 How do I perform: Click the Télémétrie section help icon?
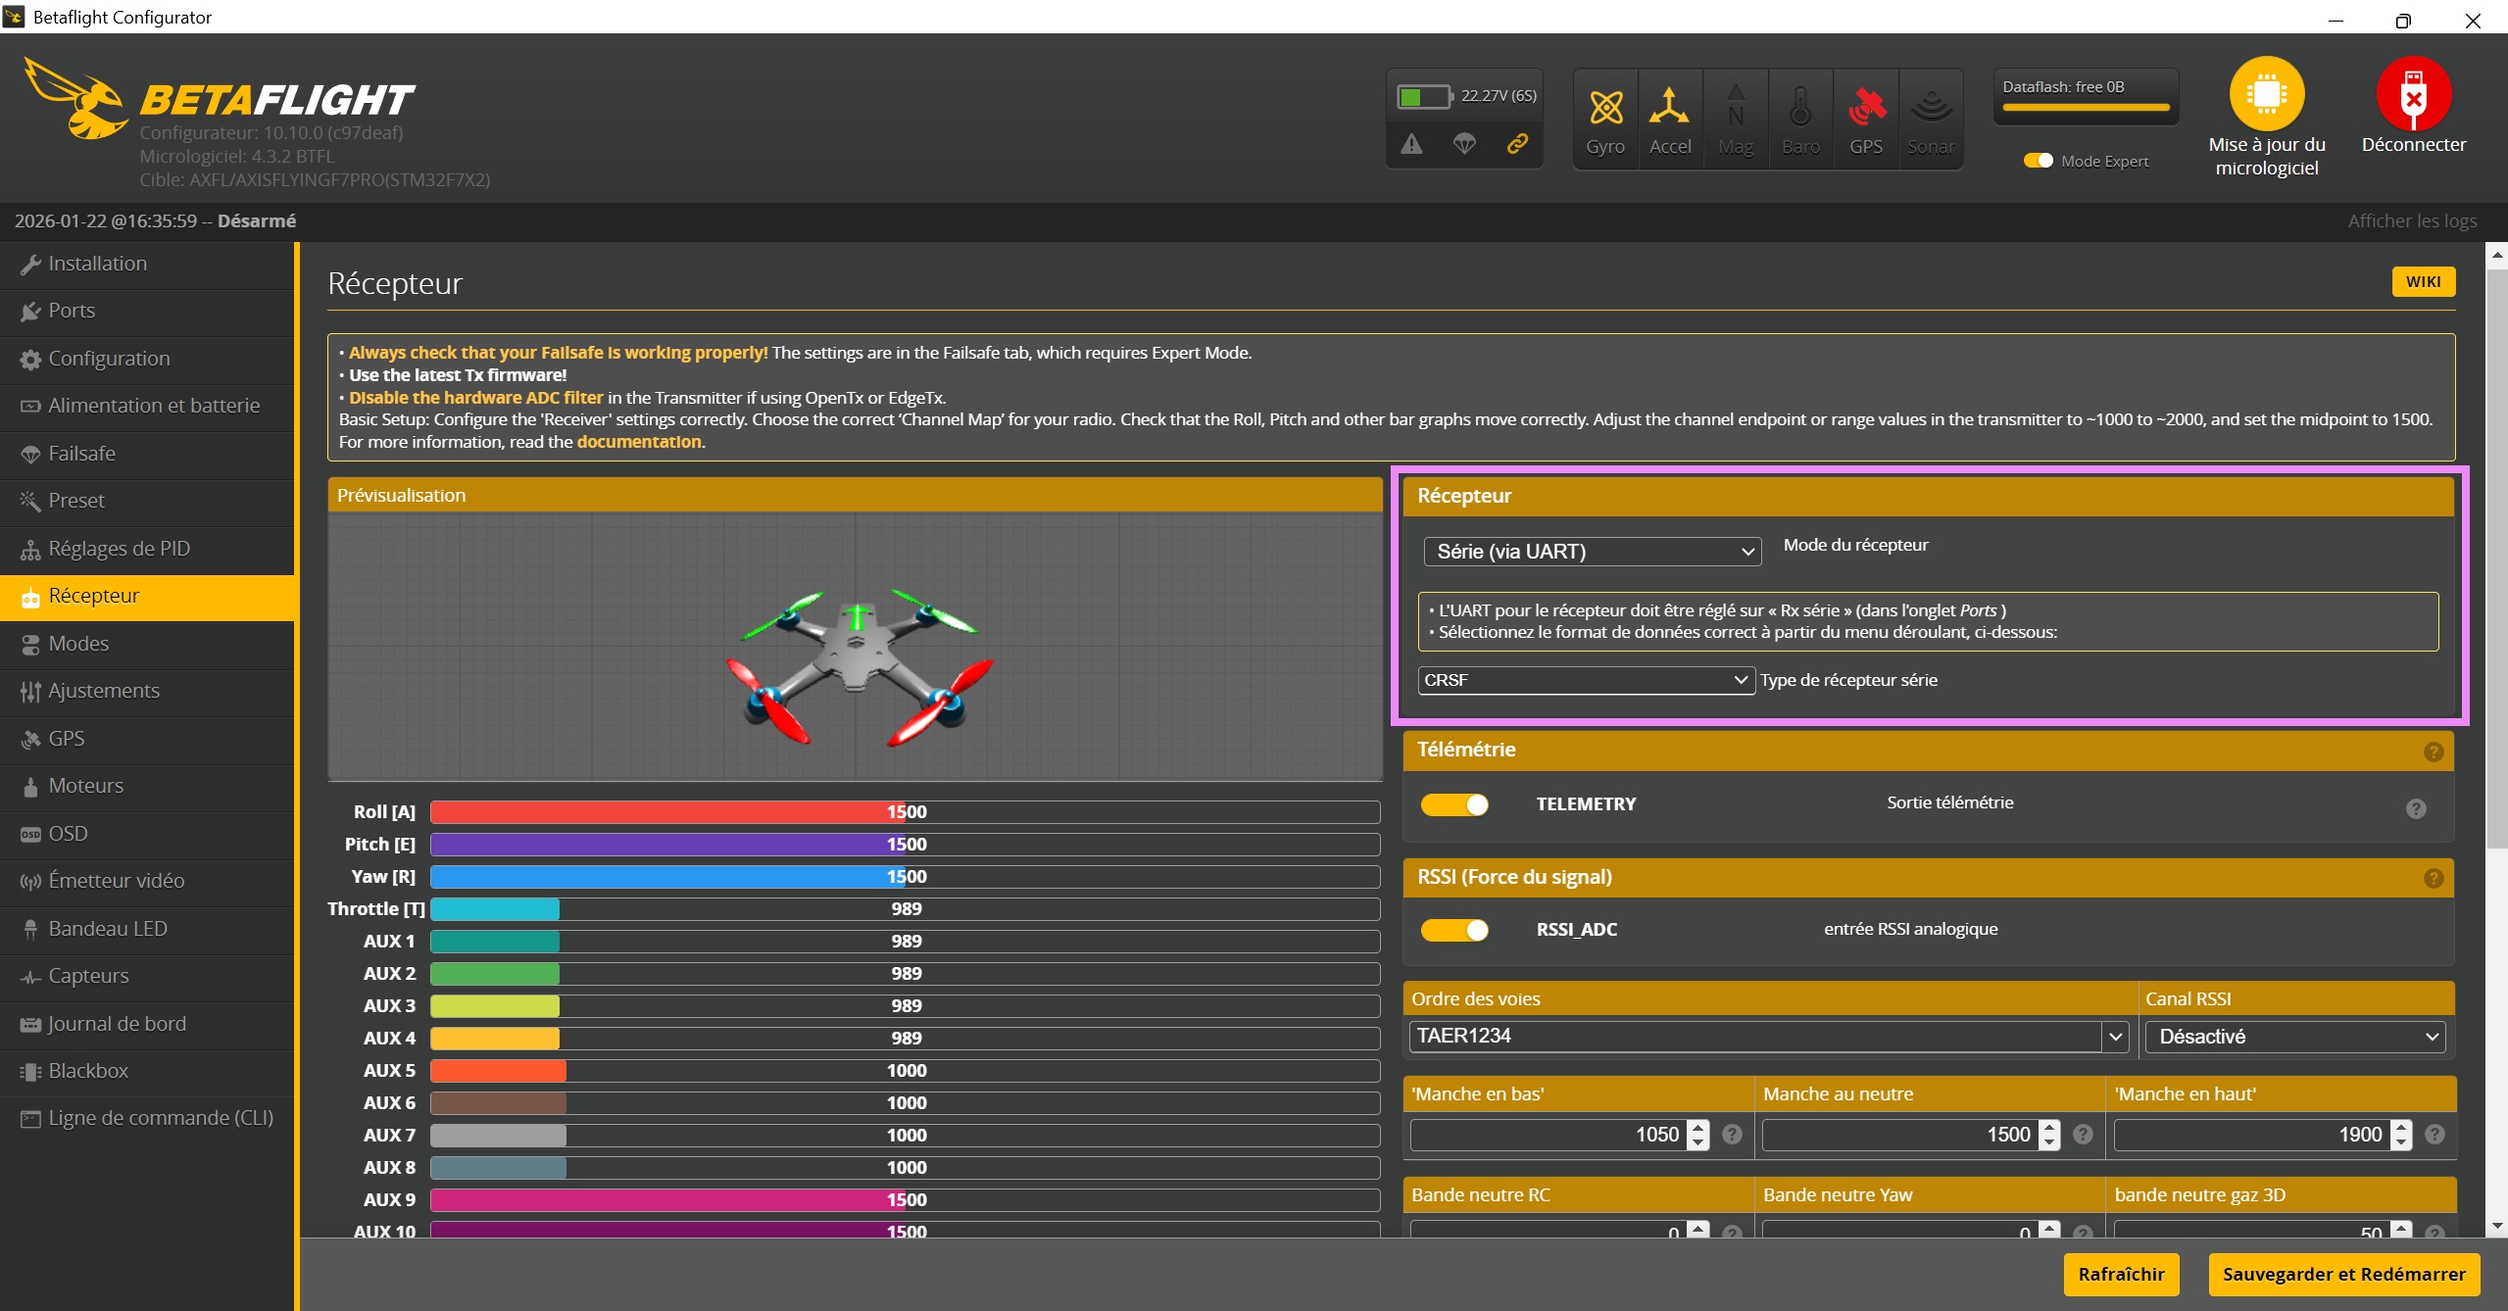point(2433,752)
